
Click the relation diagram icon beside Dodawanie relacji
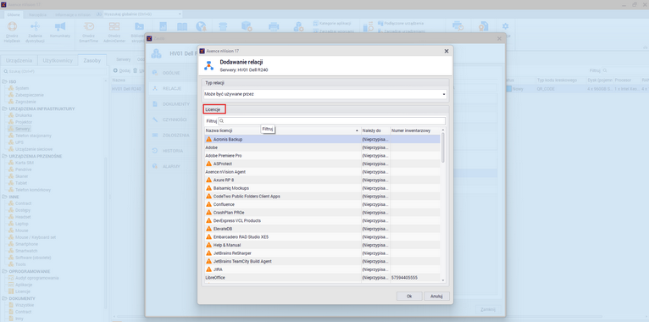pyautogui.click(x=209, y=65)
